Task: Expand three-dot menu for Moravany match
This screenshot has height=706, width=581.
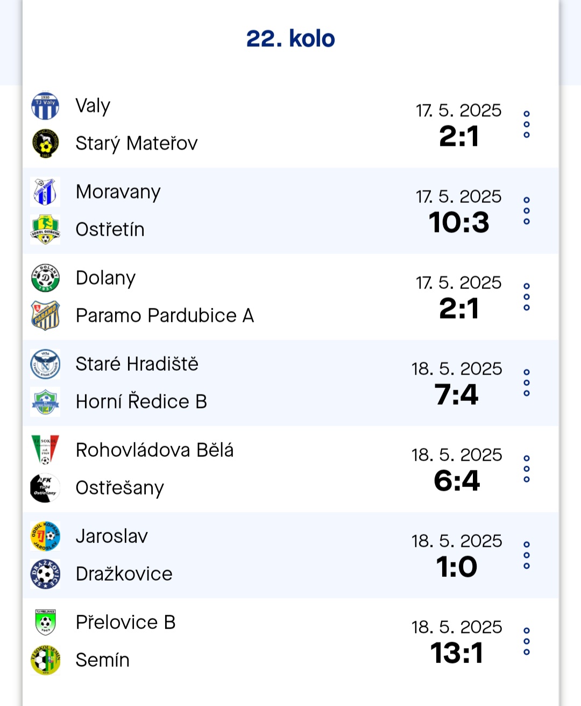Action: pos(527,210)
